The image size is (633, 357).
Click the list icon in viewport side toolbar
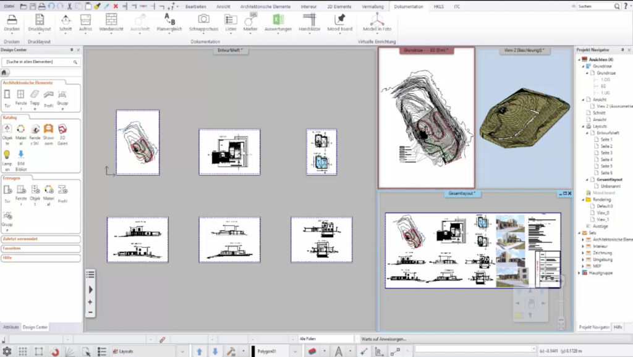90,275
